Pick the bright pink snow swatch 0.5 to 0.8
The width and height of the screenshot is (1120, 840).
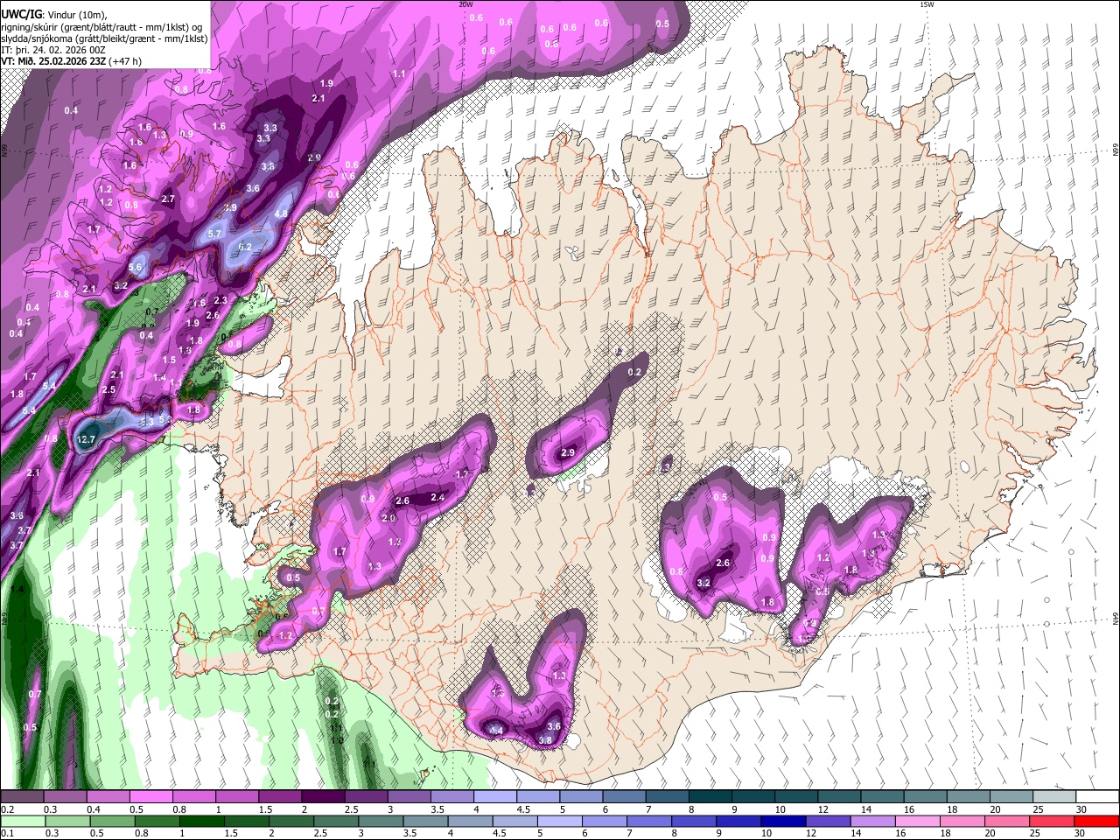pos(151,797)
